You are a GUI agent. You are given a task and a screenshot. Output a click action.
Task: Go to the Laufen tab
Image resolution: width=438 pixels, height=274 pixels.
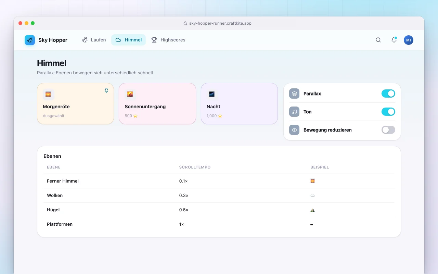tap(94, 40)
